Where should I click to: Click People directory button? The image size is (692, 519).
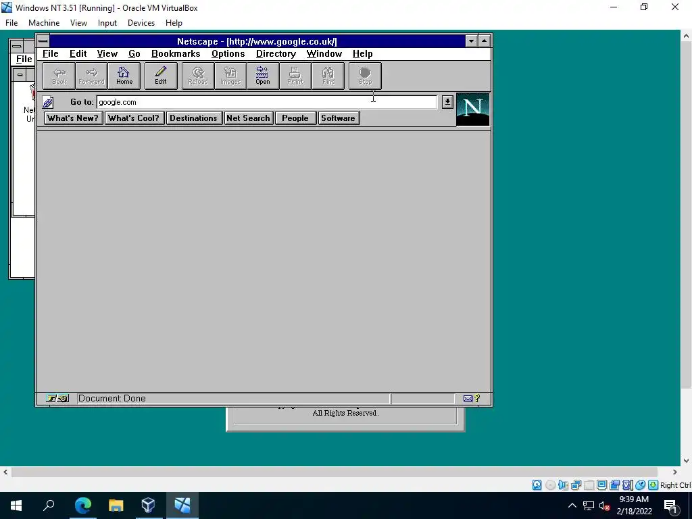[x=295, y=118]
